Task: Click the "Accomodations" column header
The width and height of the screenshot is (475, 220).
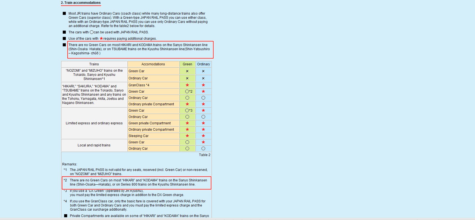Action: click(153, 64)
